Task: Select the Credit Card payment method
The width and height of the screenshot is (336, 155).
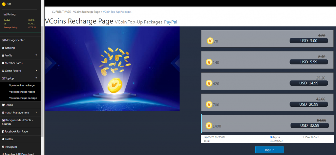Action: 304,137
